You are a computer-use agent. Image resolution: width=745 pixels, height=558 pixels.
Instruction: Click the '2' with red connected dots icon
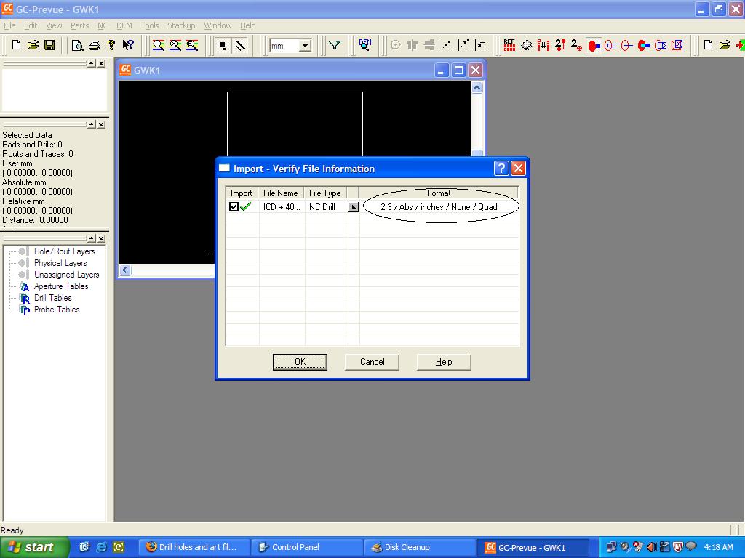point(560,45)
